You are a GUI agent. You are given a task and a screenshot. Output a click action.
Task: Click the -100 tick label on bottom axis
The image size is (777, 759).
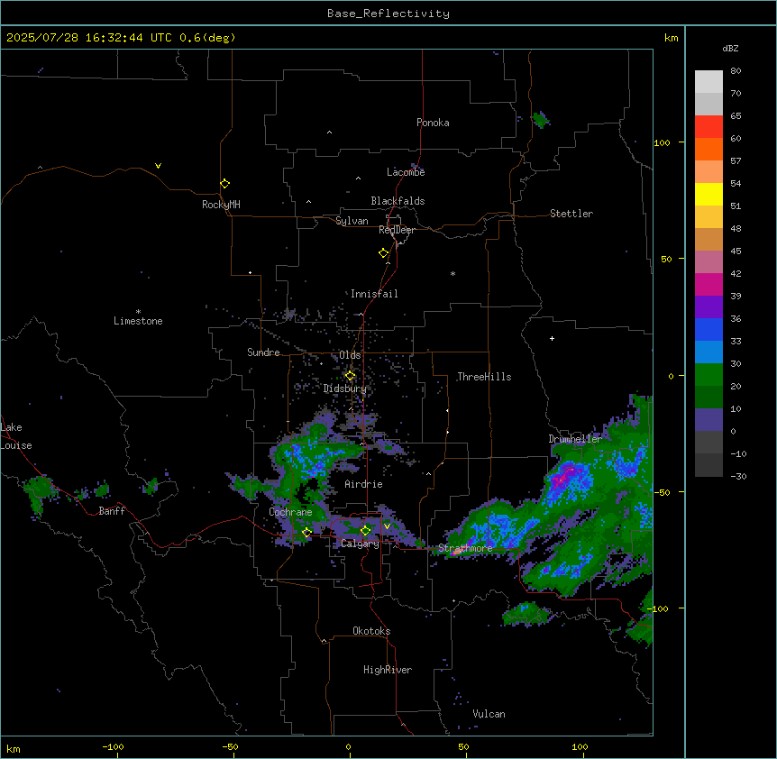(113, 746)
